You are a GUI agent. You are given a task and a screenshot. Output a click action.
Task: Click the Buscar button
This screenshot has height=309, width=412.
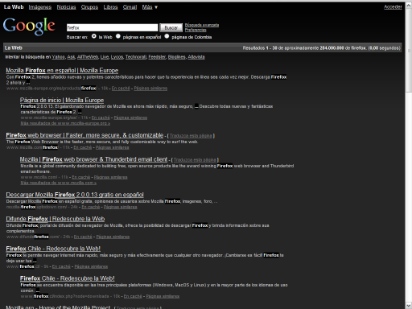[171, 27]
